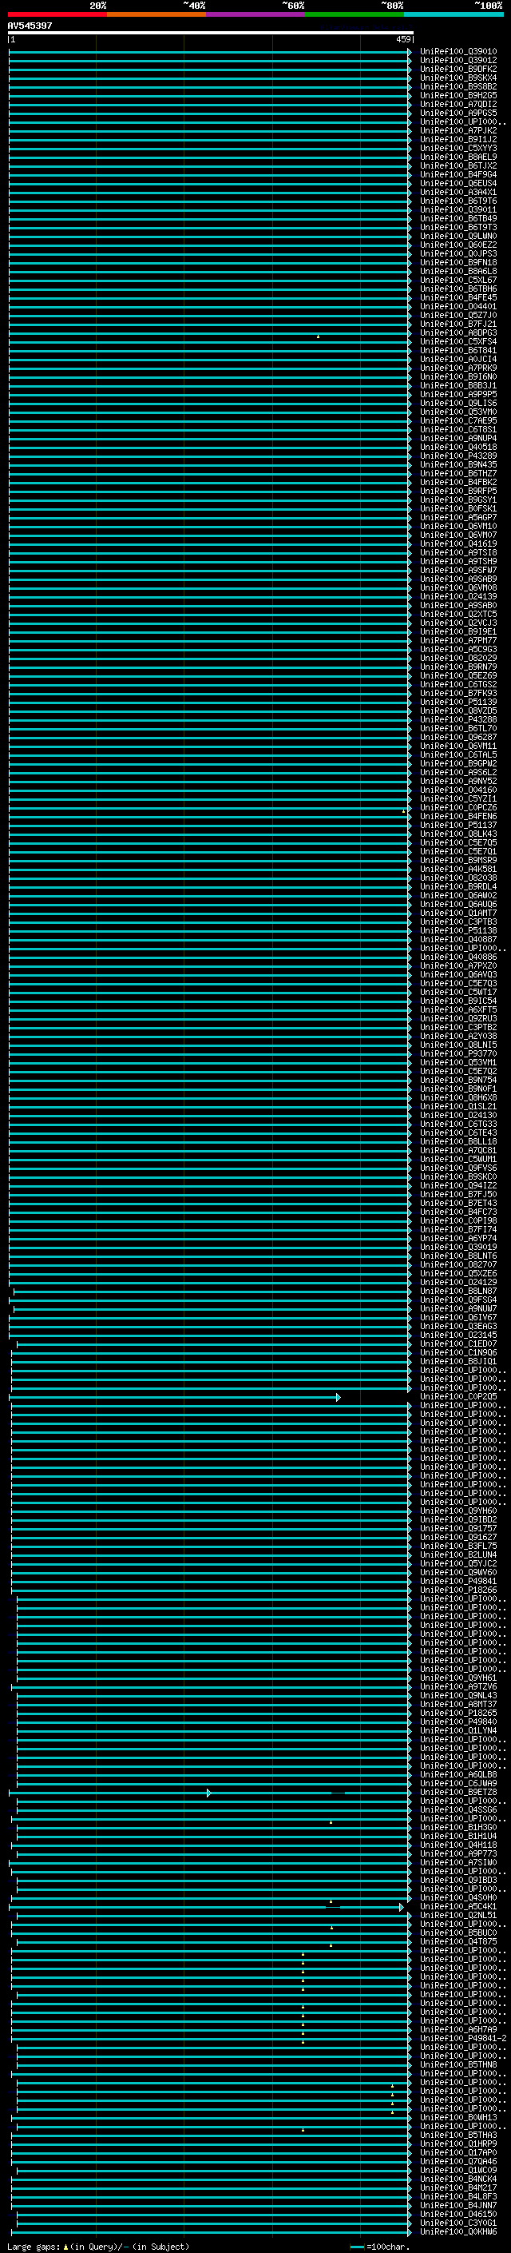Select the UniRef100_A3A4X1 label

click(458, 193)
